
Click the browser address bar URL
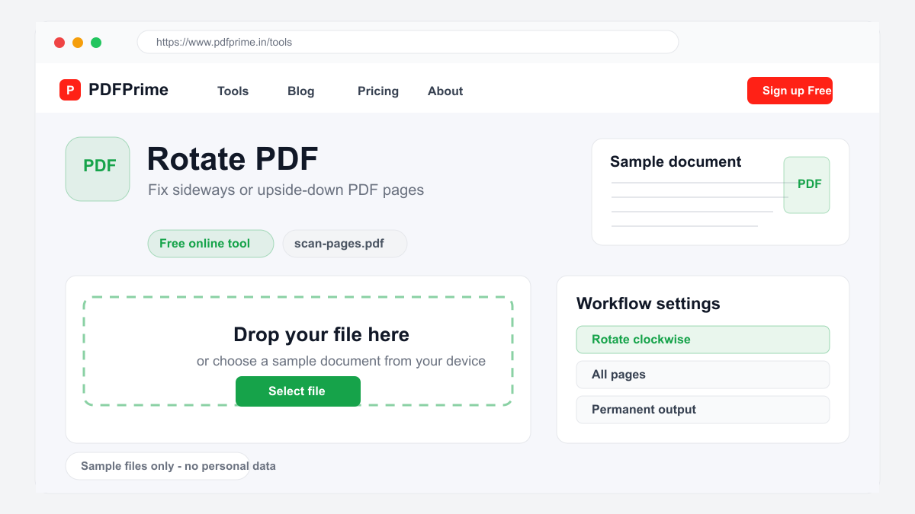(408, 42)
